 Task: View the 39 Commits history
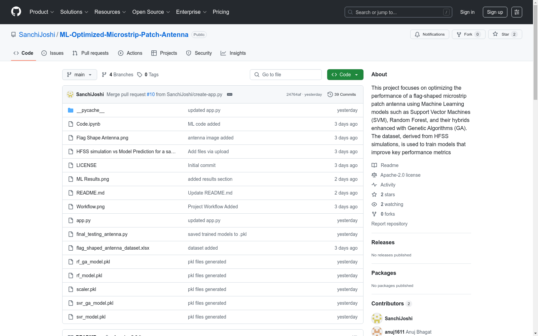[x=342, y=94]
